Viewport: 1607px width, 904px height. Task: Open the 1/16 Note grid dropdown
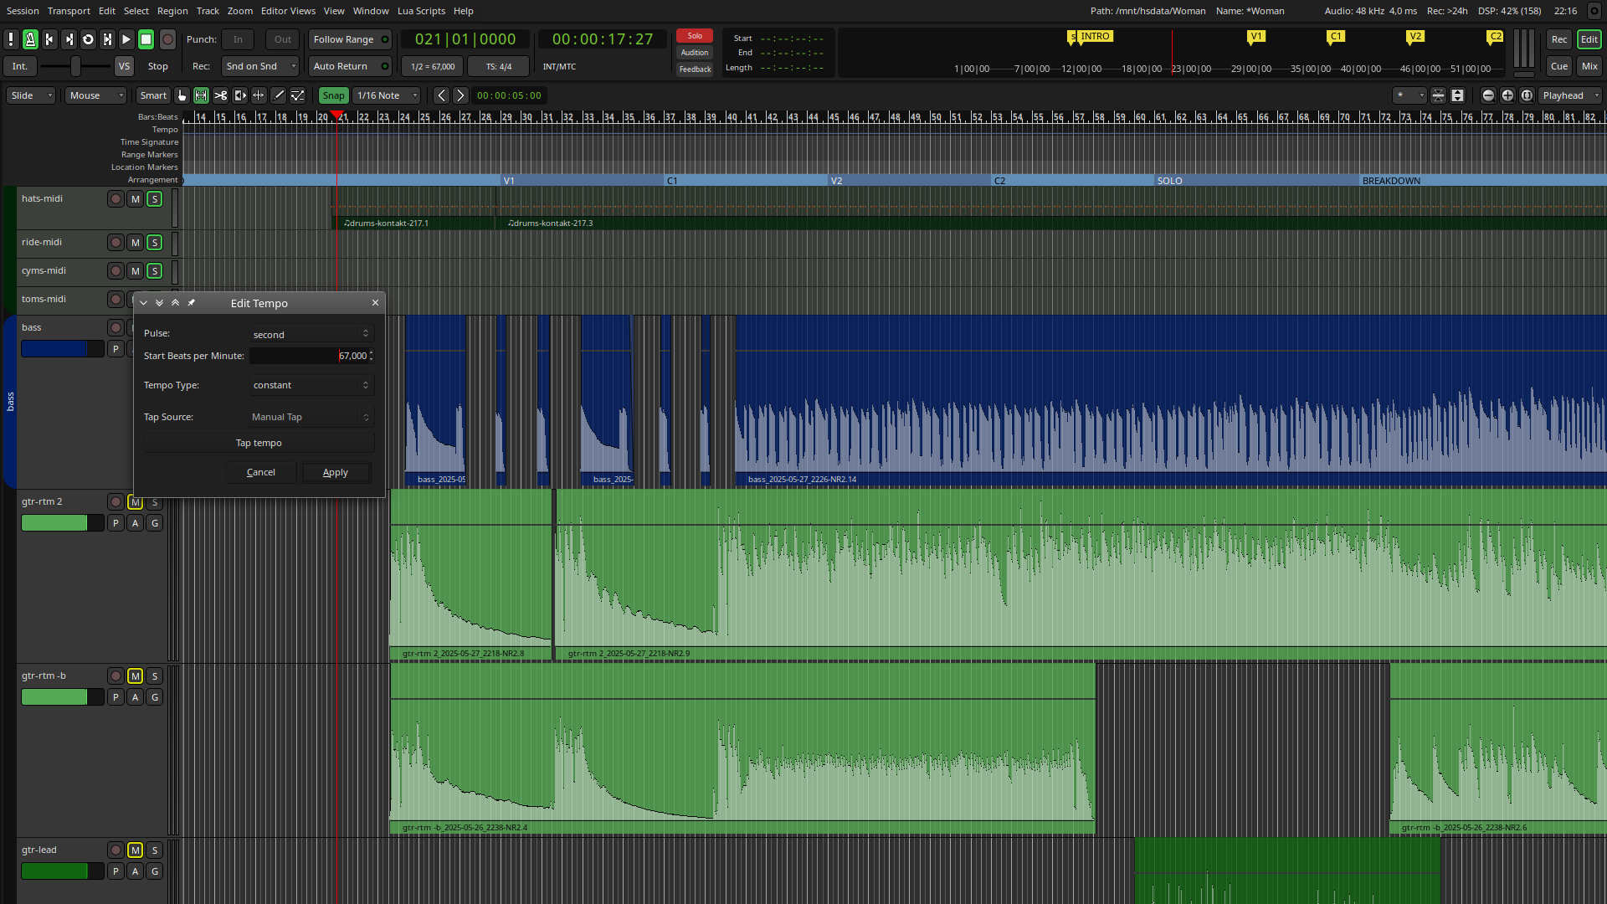(x=386, y=95)
